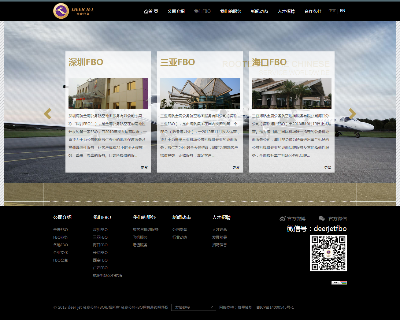400x320 pixels.
Task: Open footer link 飞机服务
Action: (x=140, y=237)
